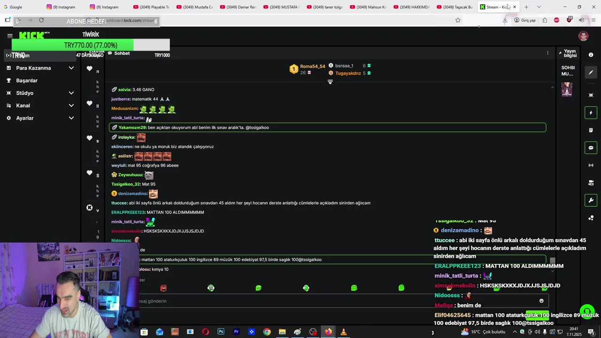Open Premiere Pro from the taskbar

click(236, 332)
